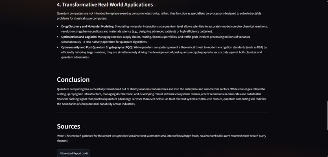Click the conclusion paragraph starting 'Quantum computing has successfully'
The width and height of the screenshot is (328, 157).
(162, 96)
